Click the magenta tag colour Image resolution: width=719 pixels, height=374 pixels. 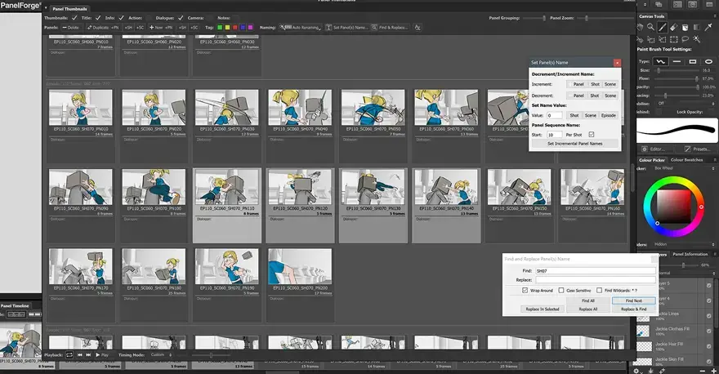(250, 28)
